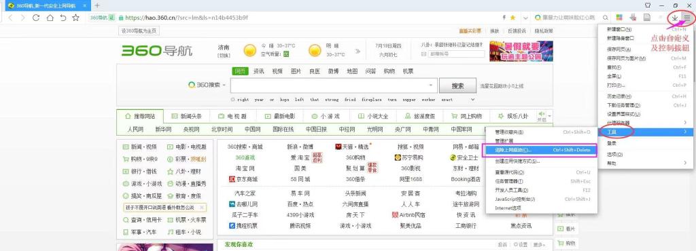Switch to the 电视剧 tab
The height and width of the screenshot is (251, 696).
232,117
